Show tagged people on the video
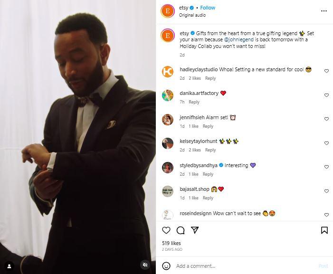This screenshot has width=333, height=274. (10, 265)
